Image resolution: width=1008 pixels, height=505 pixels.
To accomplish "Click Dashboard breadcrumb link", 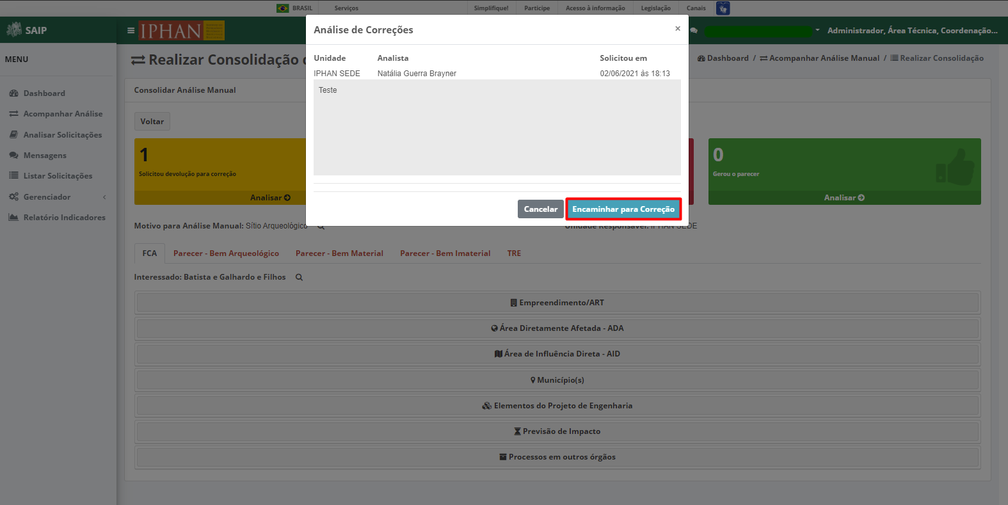I will pos(723,58).
